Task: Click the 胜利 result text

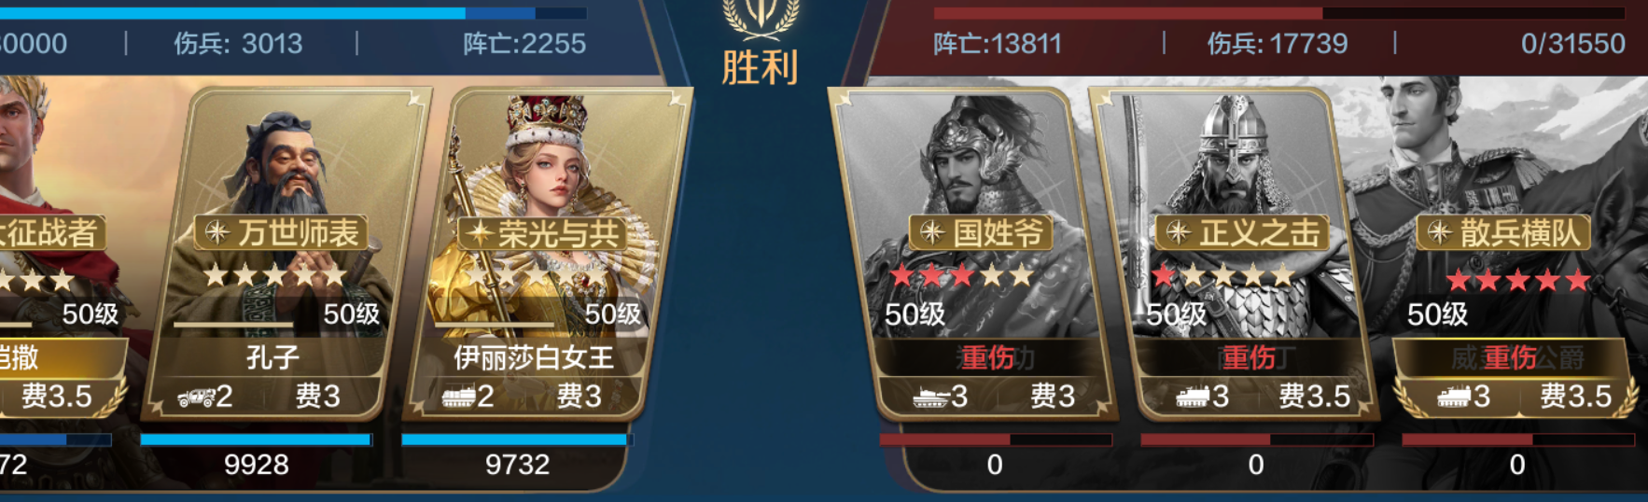Action: click(x=761, y=68)
